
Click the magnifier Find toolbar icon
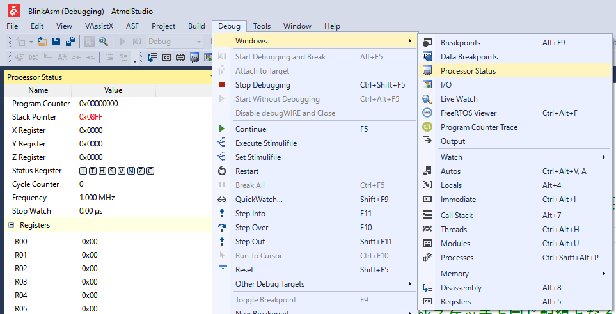104,42
